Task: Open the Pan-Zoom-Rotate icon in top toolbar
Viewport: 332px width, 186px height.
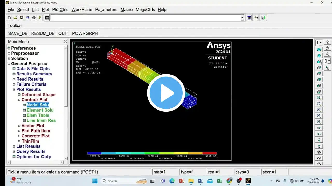Action: (x=27, y=18)
